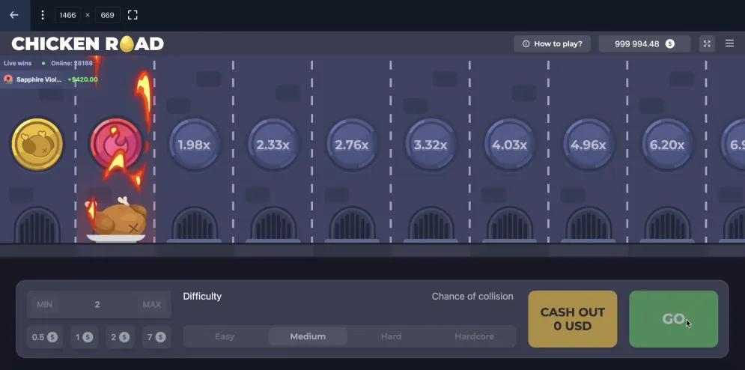This screenshot has height=370, width=745.
Task: Edit the 669 height field
Action: pos(107,15)
